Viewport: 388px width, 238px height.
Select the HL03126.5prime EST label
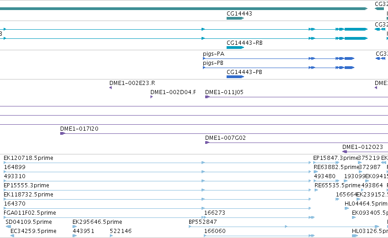tap(370, 231)
